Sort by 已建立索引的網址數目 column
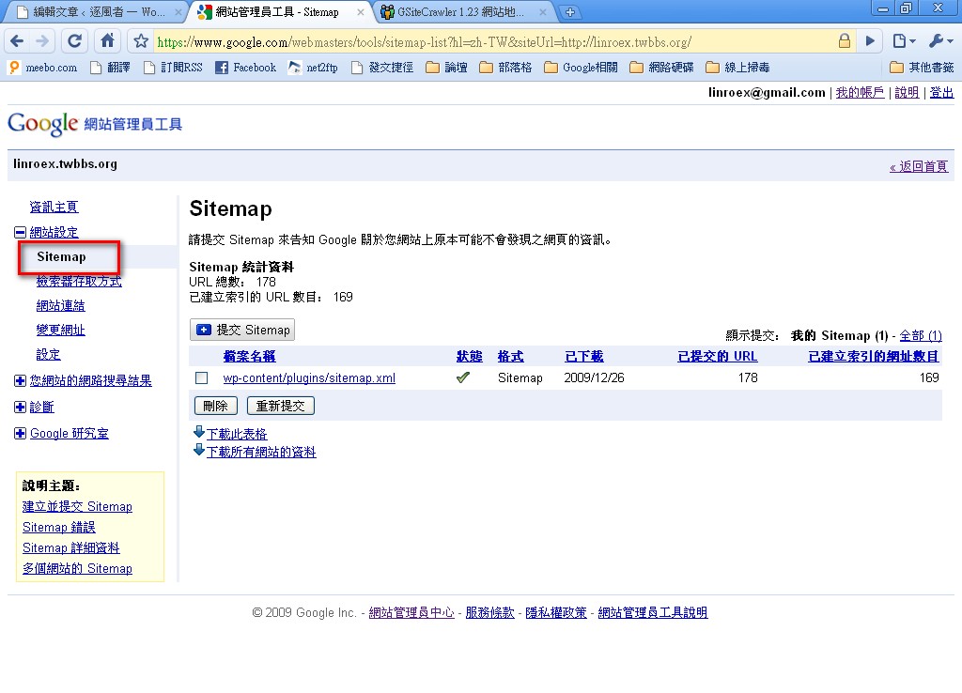The image size is (962, 693). coord(874,356)
